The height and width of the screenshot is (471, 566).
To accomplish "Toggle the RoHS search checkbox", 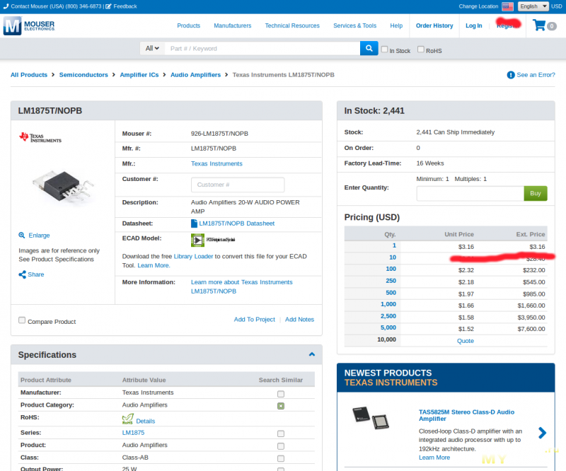I will click(421, 49).
